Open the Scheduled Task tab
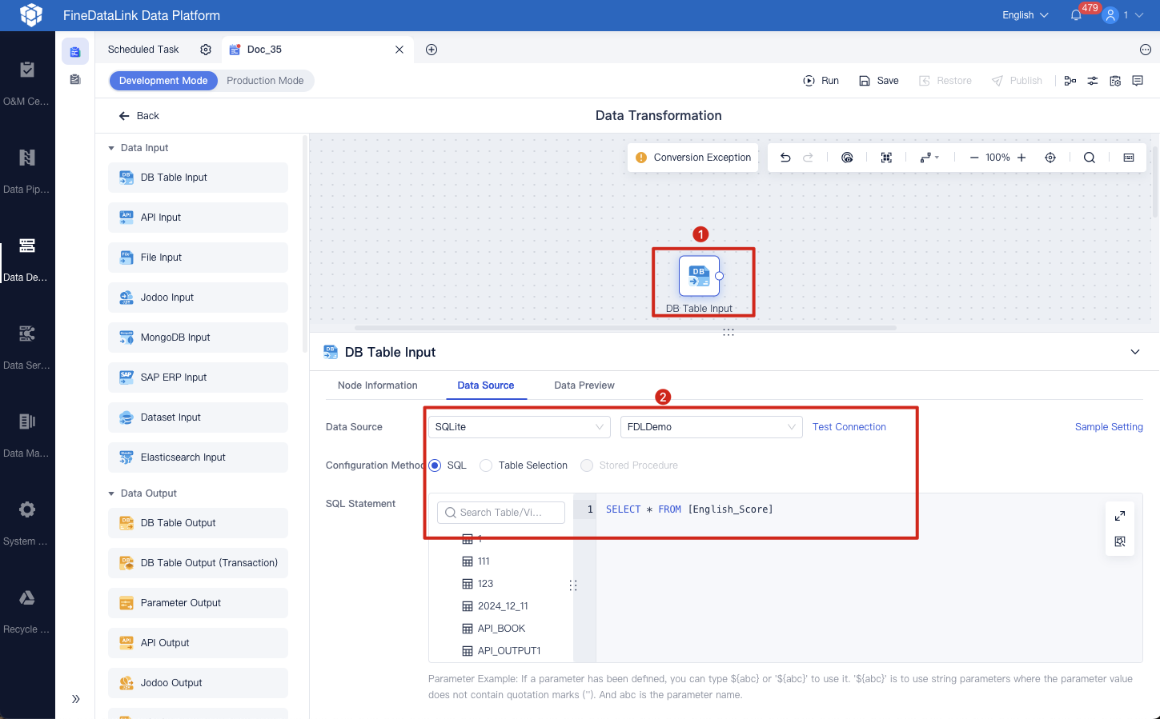The image size is (1160, 719). (x=143, y=50)
